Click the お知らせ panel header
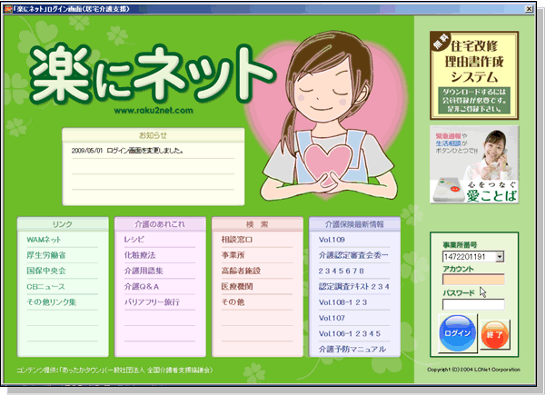The height and width of the screenshot is (395, 546). (x=154, y=135)
